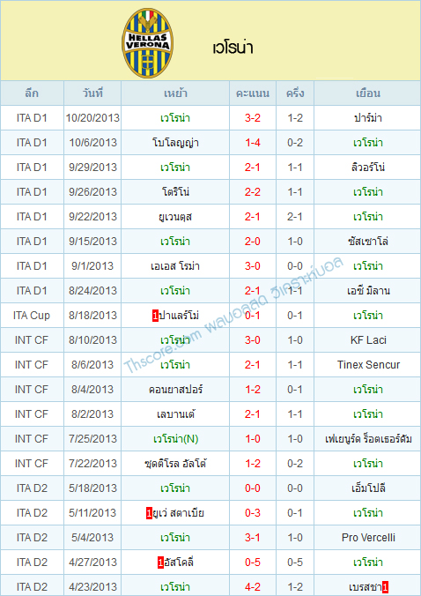Click the date 9/26/2013
421x596 pixels.
point(92,192)
